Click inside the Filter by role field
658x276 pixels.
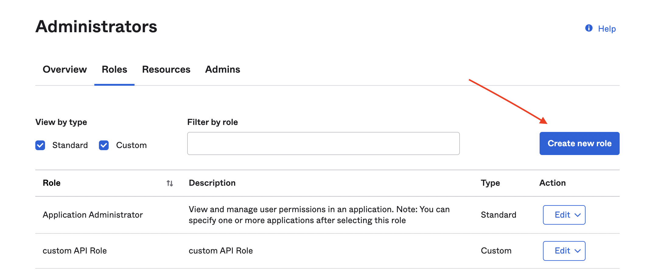pyautogui.click(x=323, y=143)
